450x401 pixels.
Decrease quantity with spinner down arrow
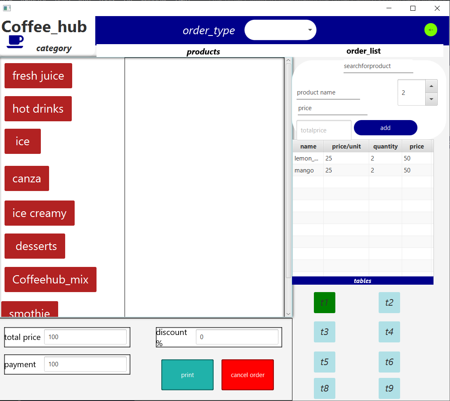pyautogui.click(x=431, y=99)
